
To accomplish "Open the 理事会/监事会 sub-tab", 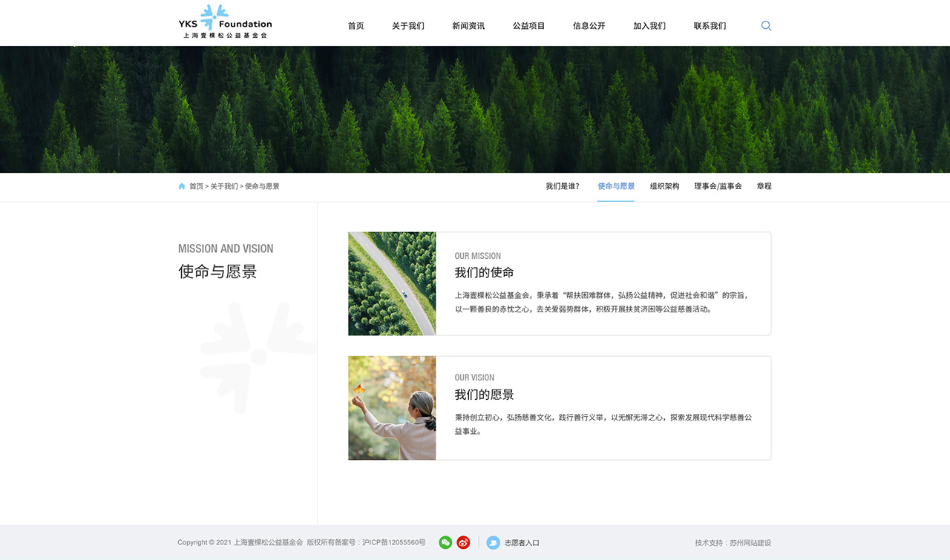I will pyautogui.click(x=718, y=186).
